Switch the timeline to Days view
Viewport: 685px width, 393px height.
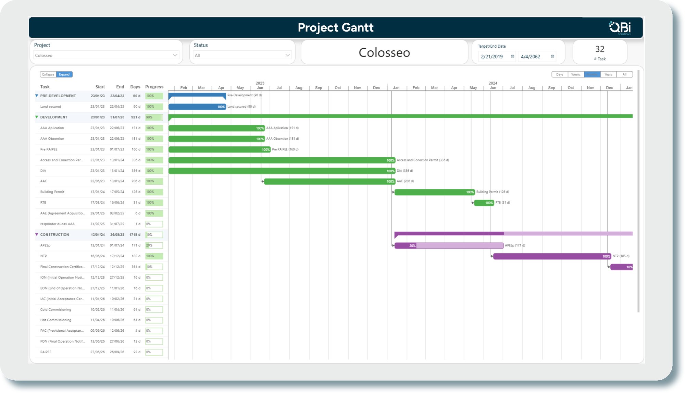click(560, 74)
